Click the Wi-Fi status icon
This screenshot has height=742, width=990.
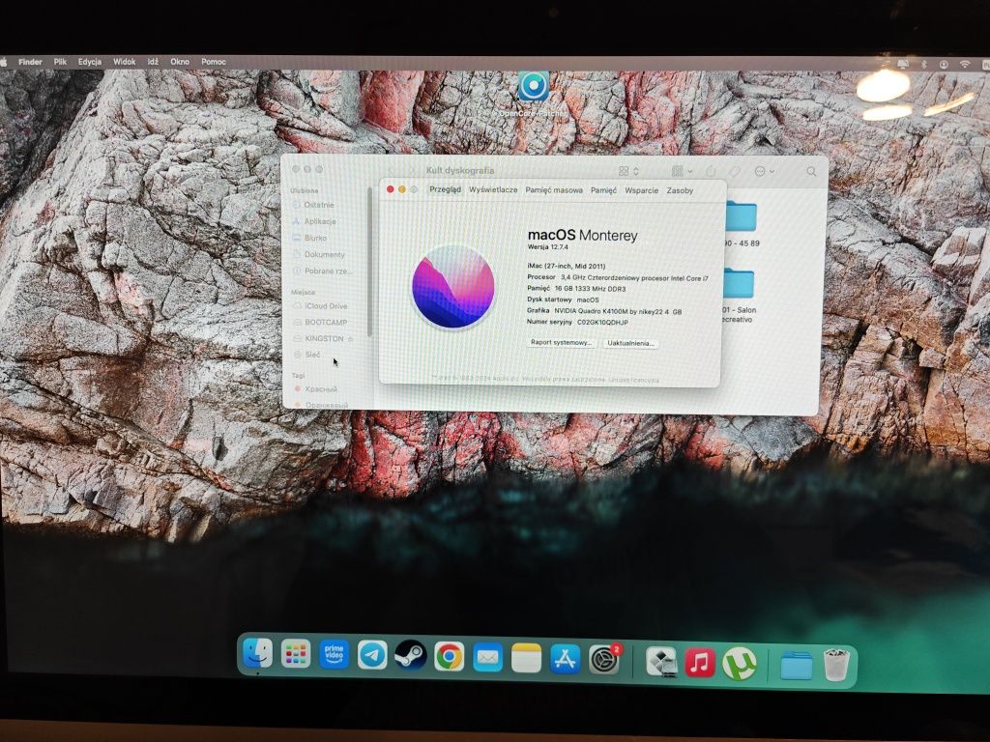(964, 65)
